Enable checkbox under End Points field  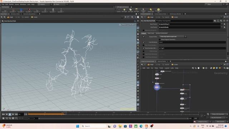[143, 30]
